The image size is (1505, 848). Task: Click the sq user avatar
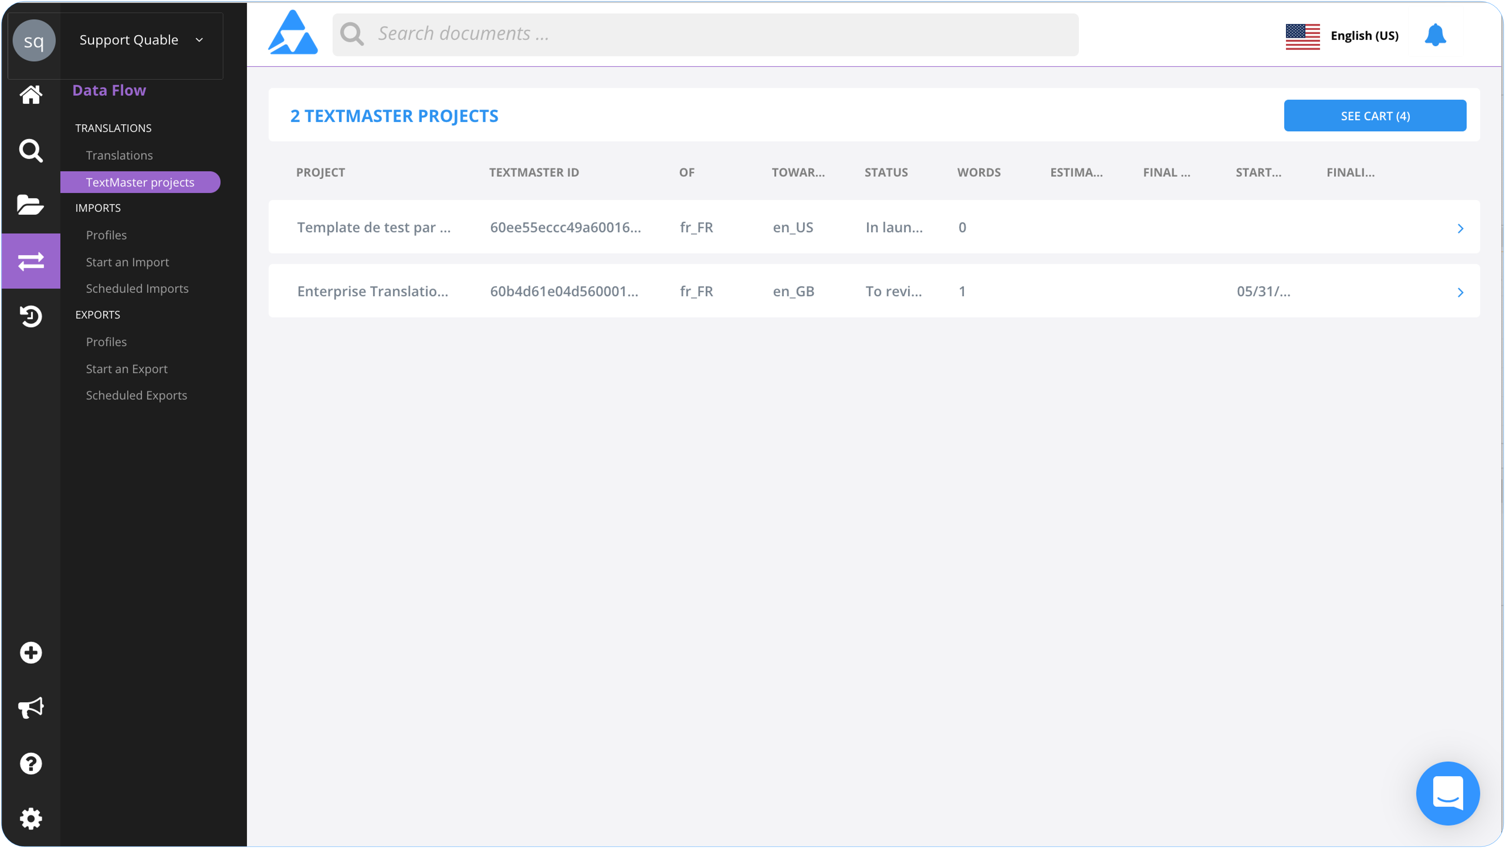[34, 40]
